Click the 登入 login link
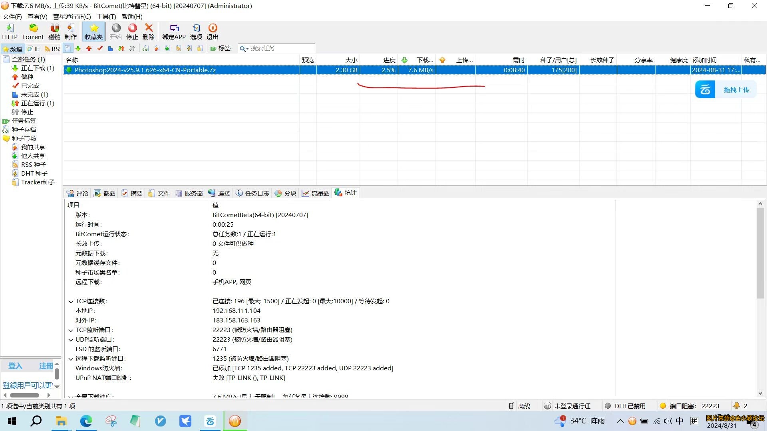This screenshot has width=767, height=431. [x=15, y=366]
